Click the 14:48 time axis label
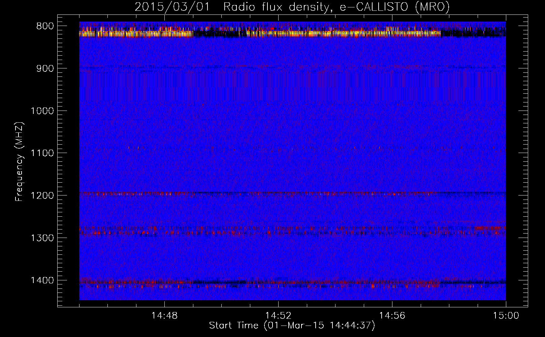Screen dimensions: 545x337 coord(164,316)
